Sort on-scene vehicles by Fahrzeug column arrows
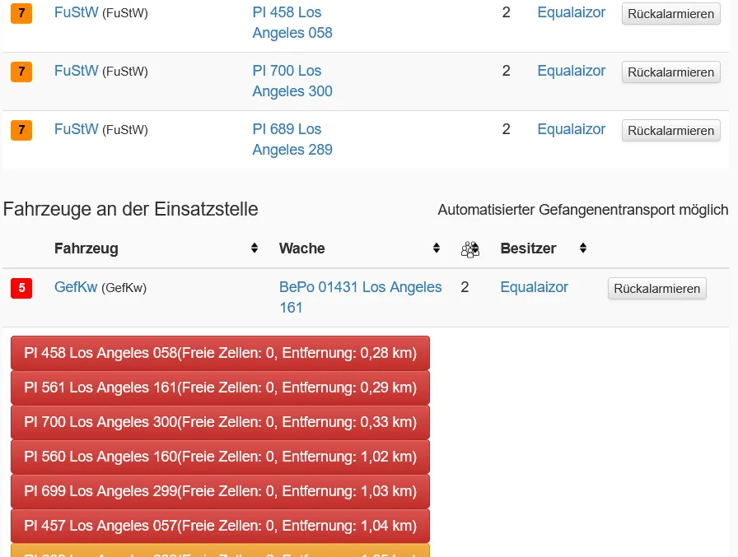The image size is (738, 557). 255,248
